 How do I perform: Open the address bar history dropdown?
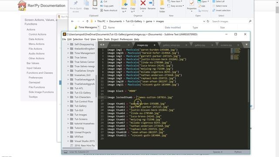click(x=204, y=21)
